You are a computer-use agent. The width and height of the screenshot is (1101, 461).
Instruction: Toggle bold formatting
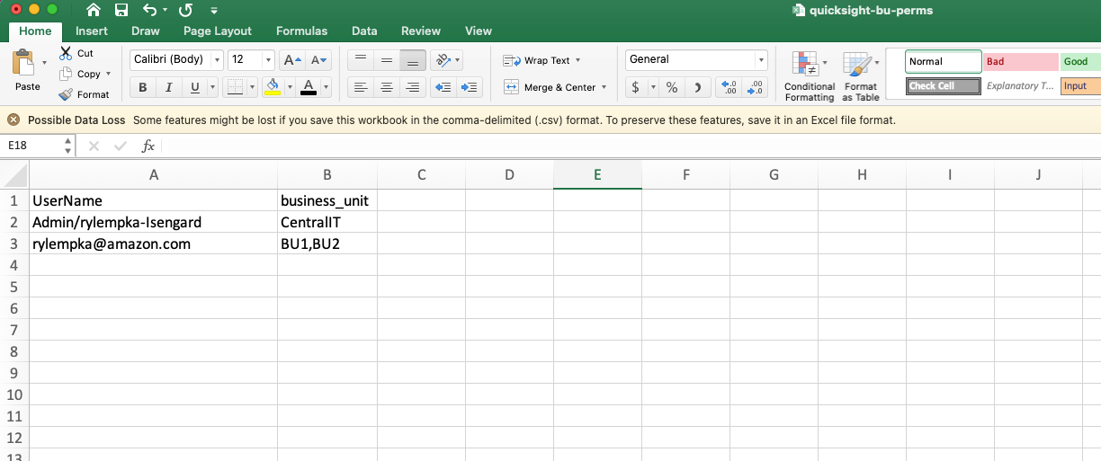142,87
